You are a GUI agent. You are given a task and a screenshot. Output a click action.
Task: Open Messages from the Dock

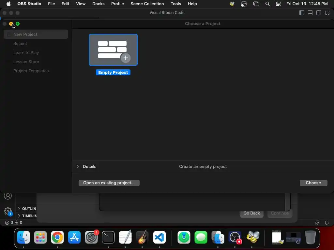pyautogui.click(x=201, y=237)
